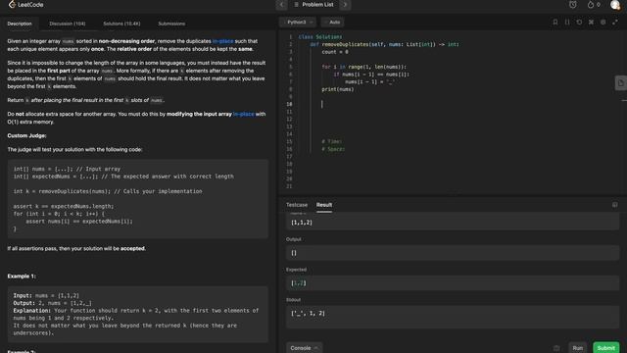Follow the second in-place link near 'input array'
627x353 pixels.
pyautogui.click(x=244, y=114)
